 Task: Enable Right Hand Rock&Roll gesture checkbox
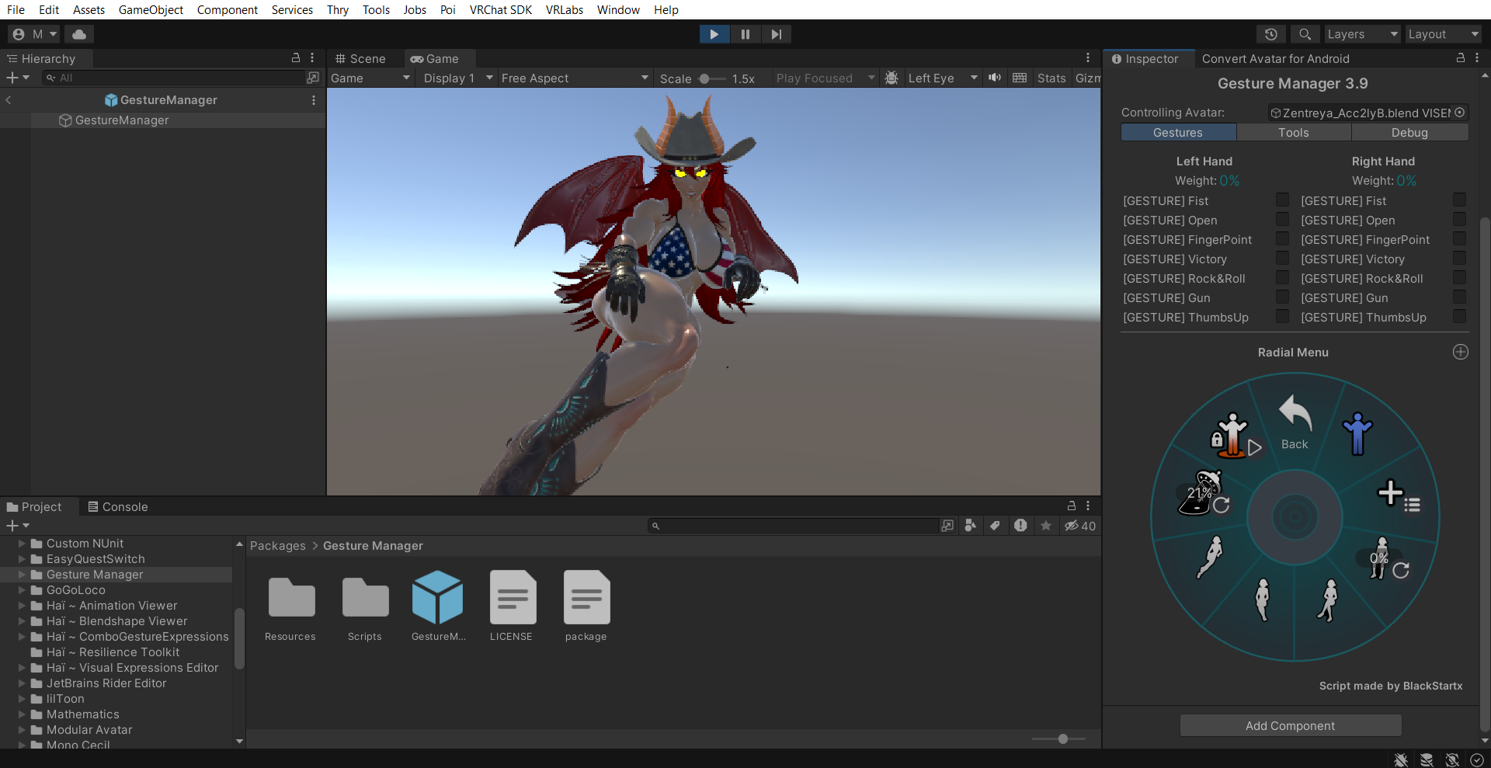1459,278
